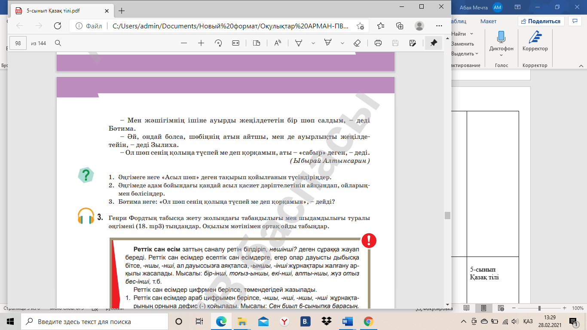
Task: Open the page view icon in PDF toolbar
Action: (x=257, y=43)
